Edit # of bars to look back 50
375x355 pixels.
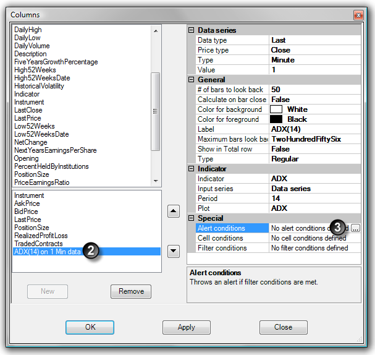click(x=314, y=90)
